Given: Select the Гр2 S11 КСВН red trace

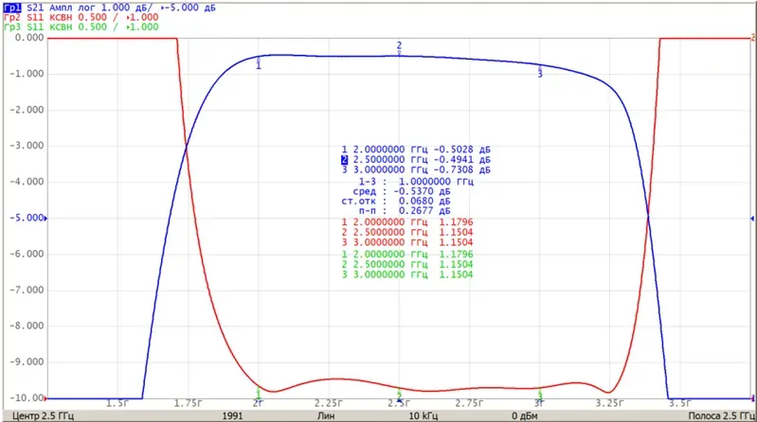Looking at the screenshot, I should [81, 17].
